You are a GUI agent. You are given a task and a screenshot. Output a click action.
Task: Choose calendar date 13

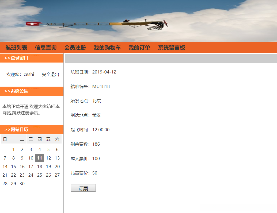click(57, 158)
